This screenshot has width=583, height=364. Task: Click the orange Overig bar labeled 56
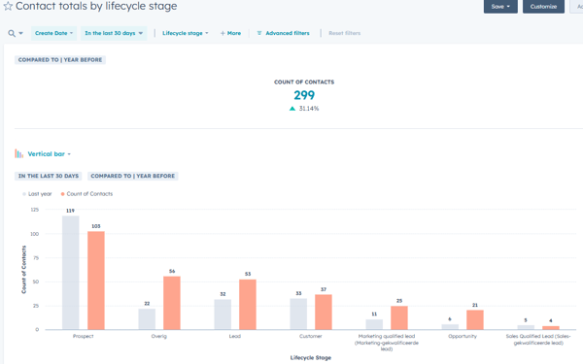point(172,303)
